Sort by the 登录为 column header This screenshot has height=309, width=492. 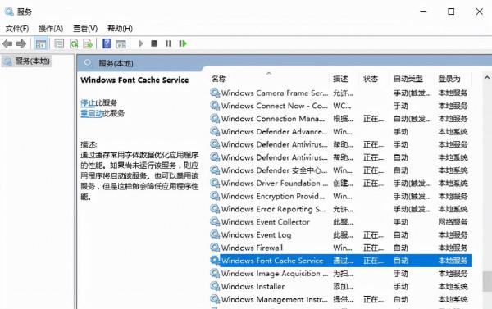click(449, 79)
